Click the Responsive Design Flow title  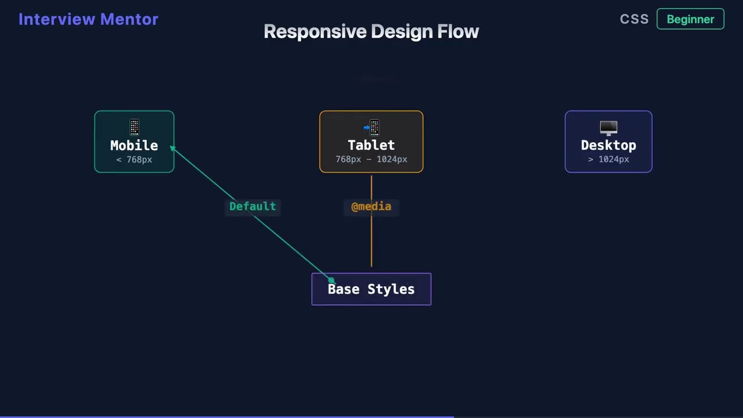coord(371,31)
